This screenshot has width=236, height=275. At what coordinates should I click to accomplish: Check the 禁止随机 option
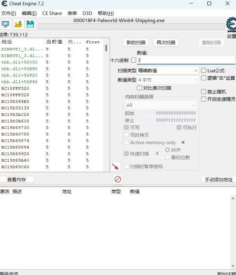(203, 92)
